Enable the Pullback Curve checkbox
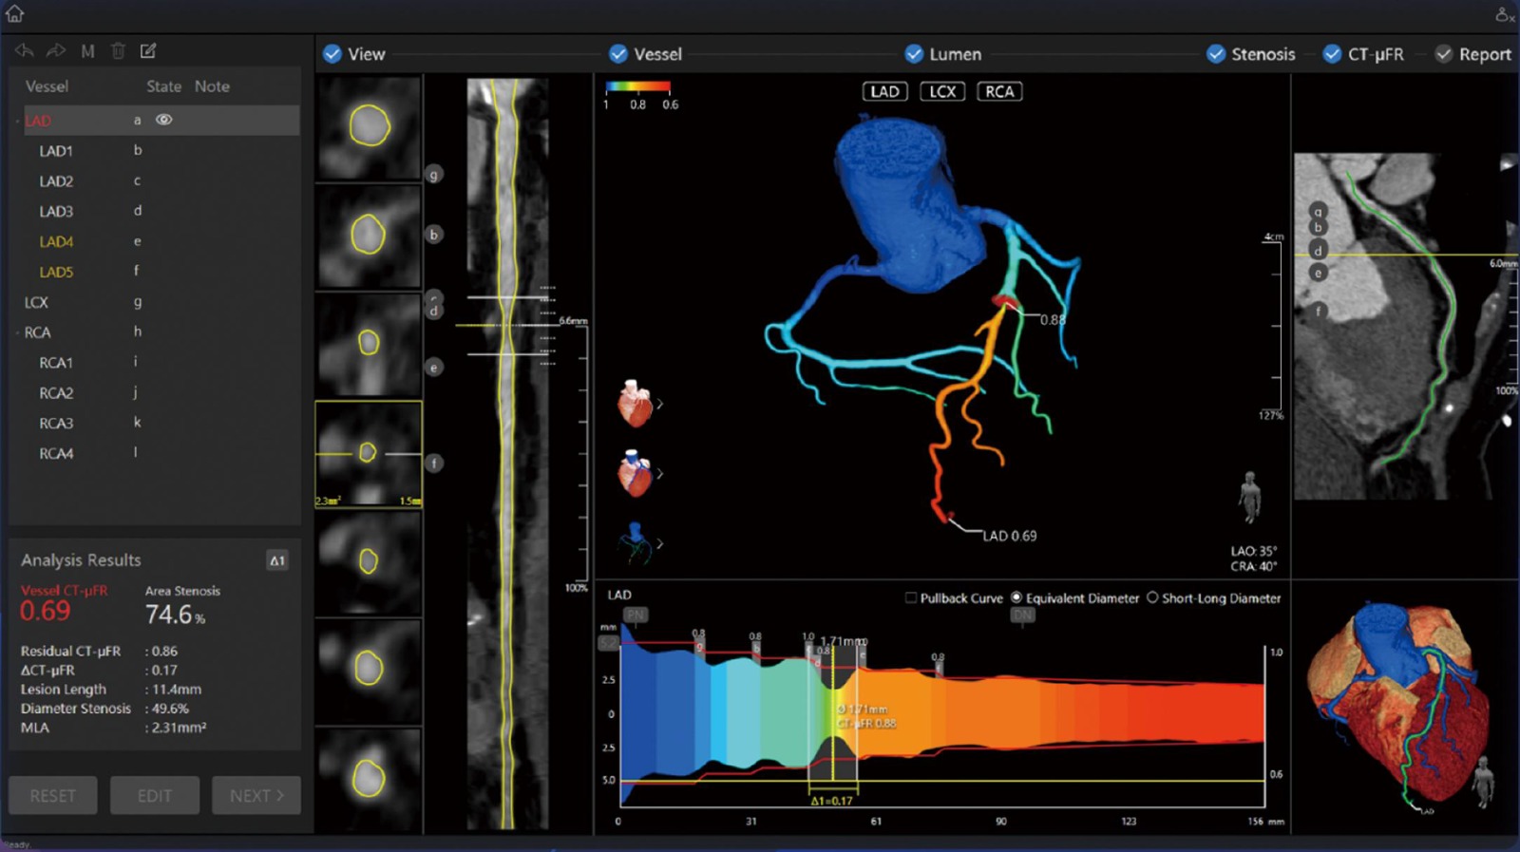 click(x=911, y=598)
